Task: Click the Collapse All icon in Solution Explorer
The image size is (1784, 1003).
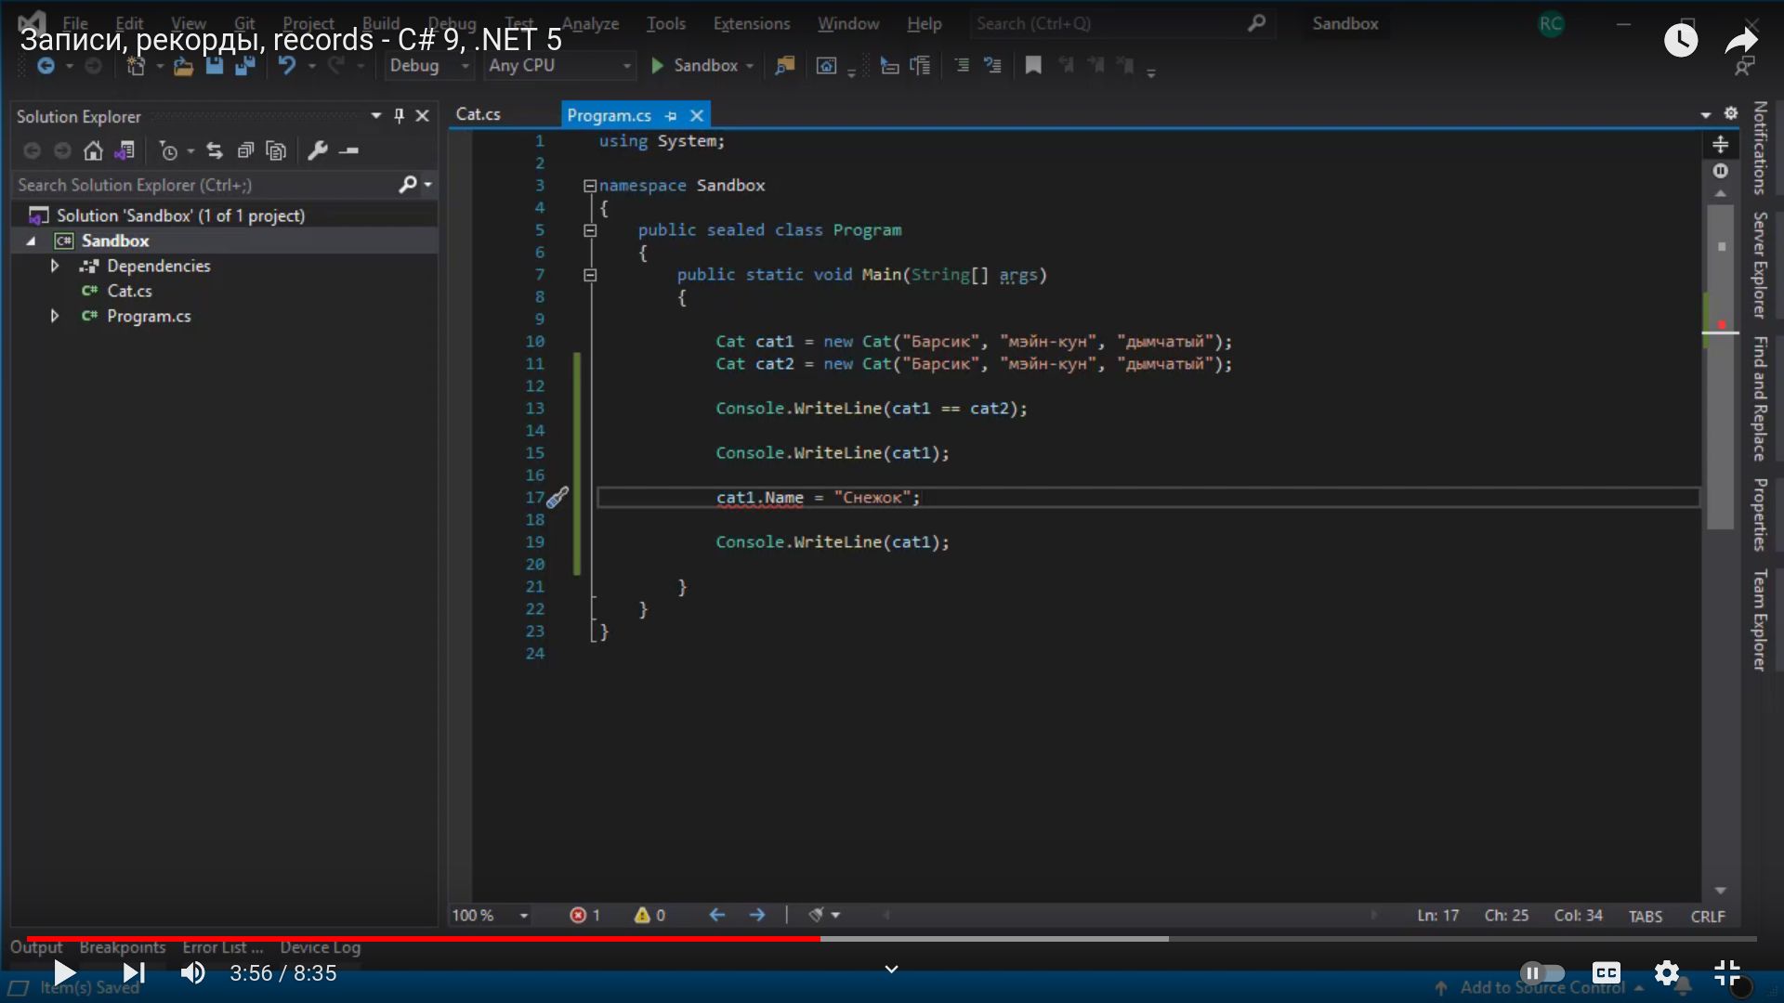Action: pyautogui.click(x=245, y=150)
